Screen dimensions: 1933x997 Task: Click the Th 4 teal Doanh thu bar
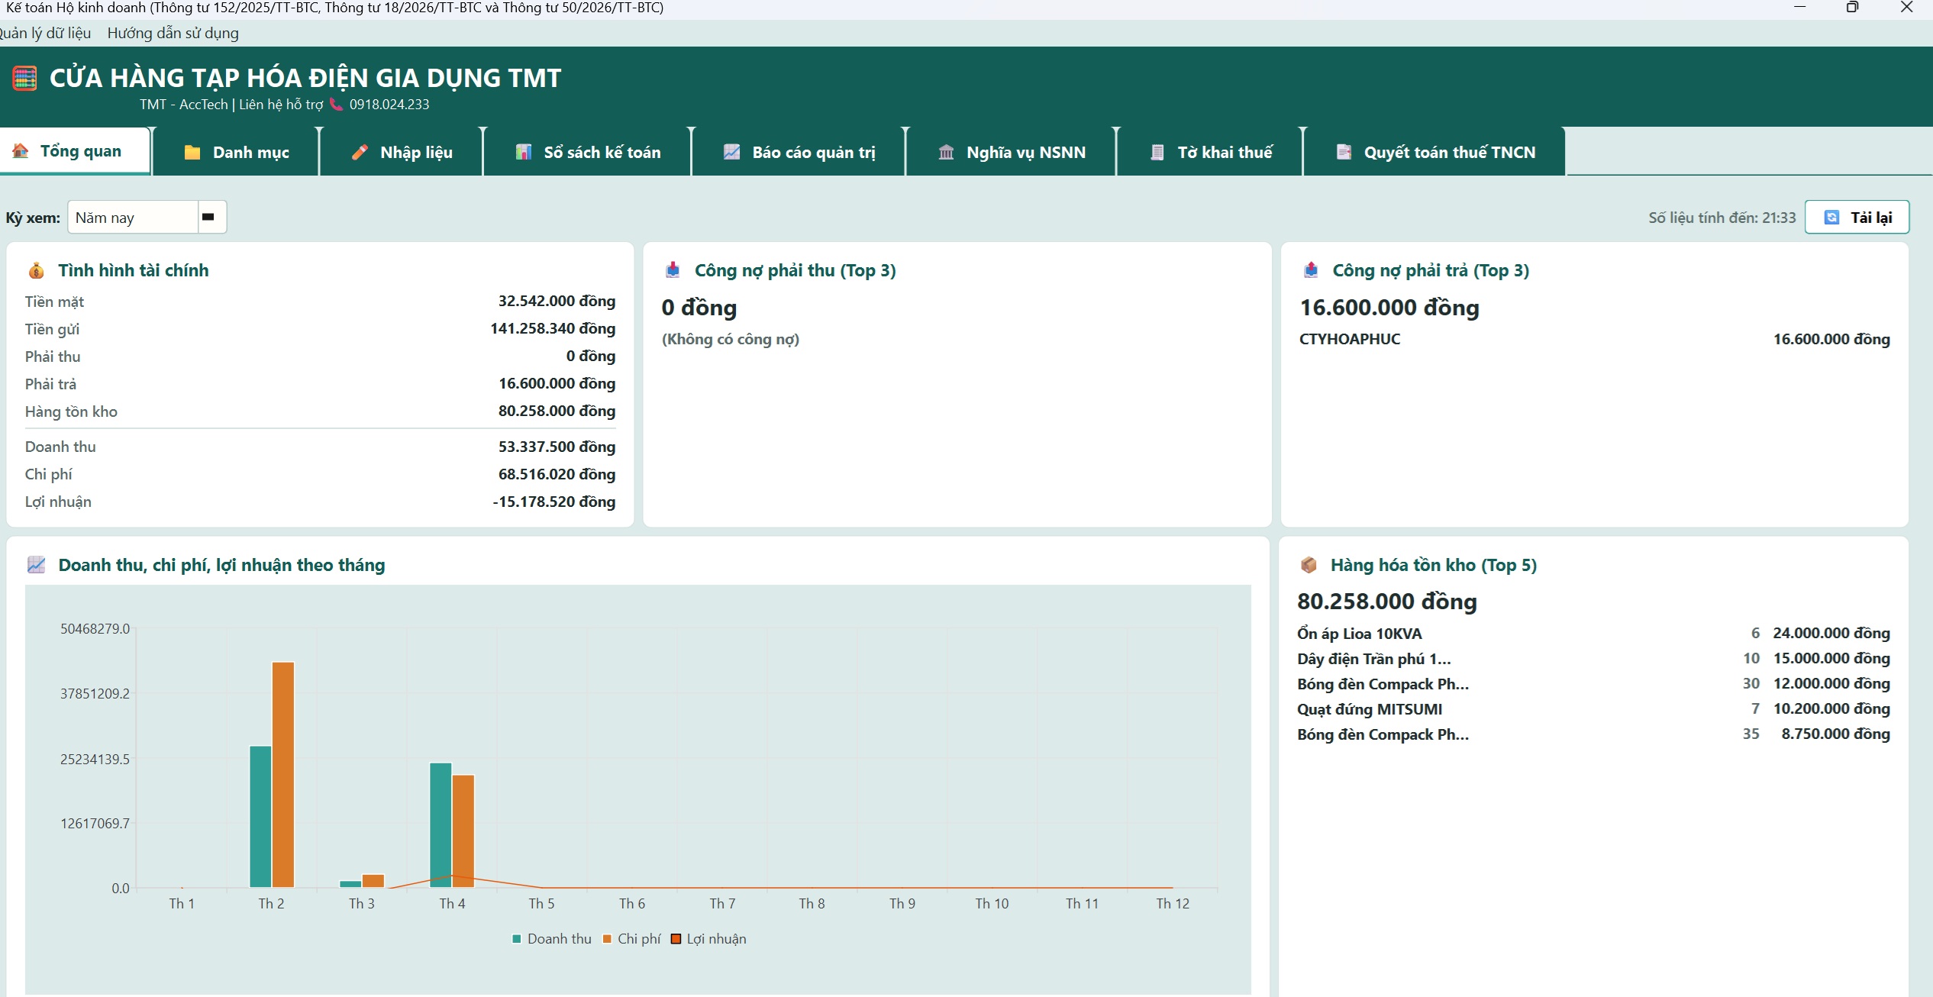tap(440, 825)
